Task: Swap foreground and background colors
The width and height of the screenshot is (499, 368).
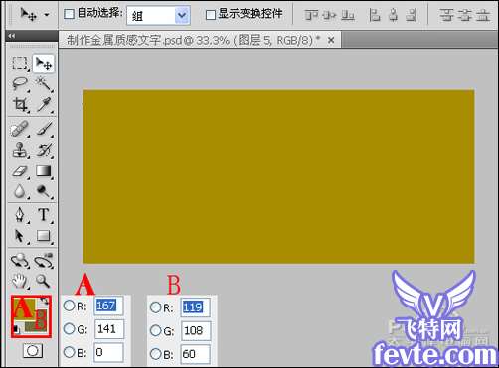Action: pos(45,302)
